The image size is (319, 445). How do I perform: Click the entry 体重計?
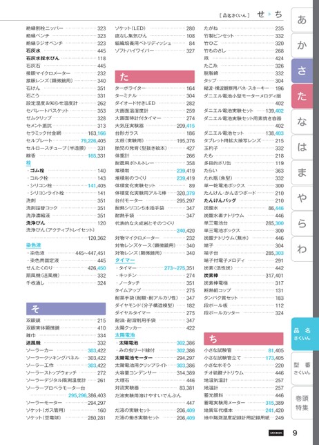tap(122, 155)
